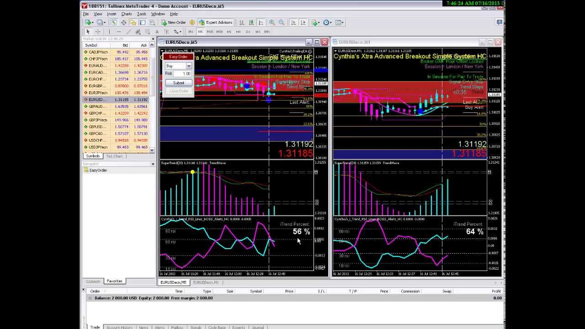This screenshot has height=329, width=585.
Task: Select the trendline drawing tool
Action: click(128, 32)
